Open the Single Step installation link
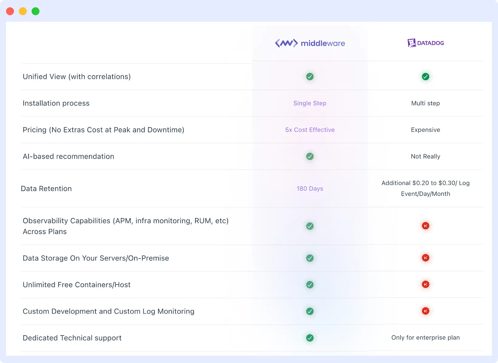 (x=310, y=103)
